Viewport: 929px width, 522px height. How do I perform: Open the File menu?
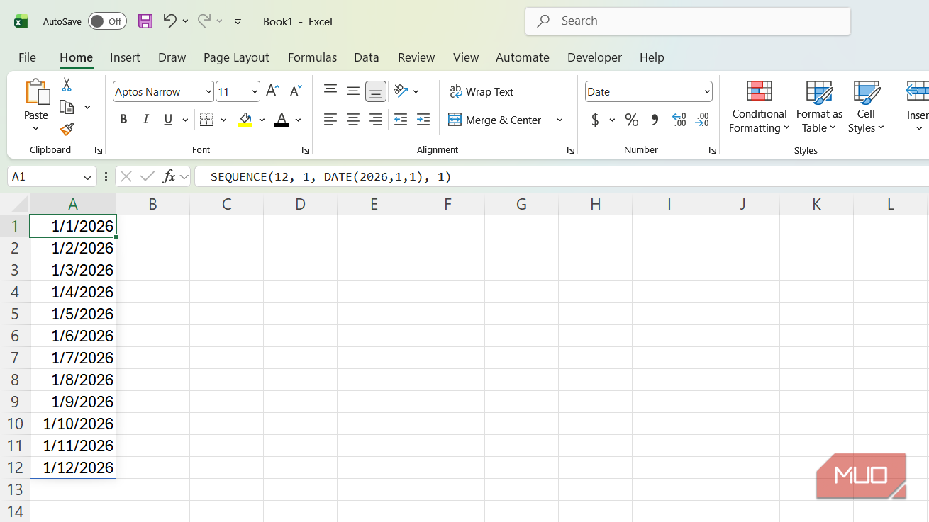(27, 57)
